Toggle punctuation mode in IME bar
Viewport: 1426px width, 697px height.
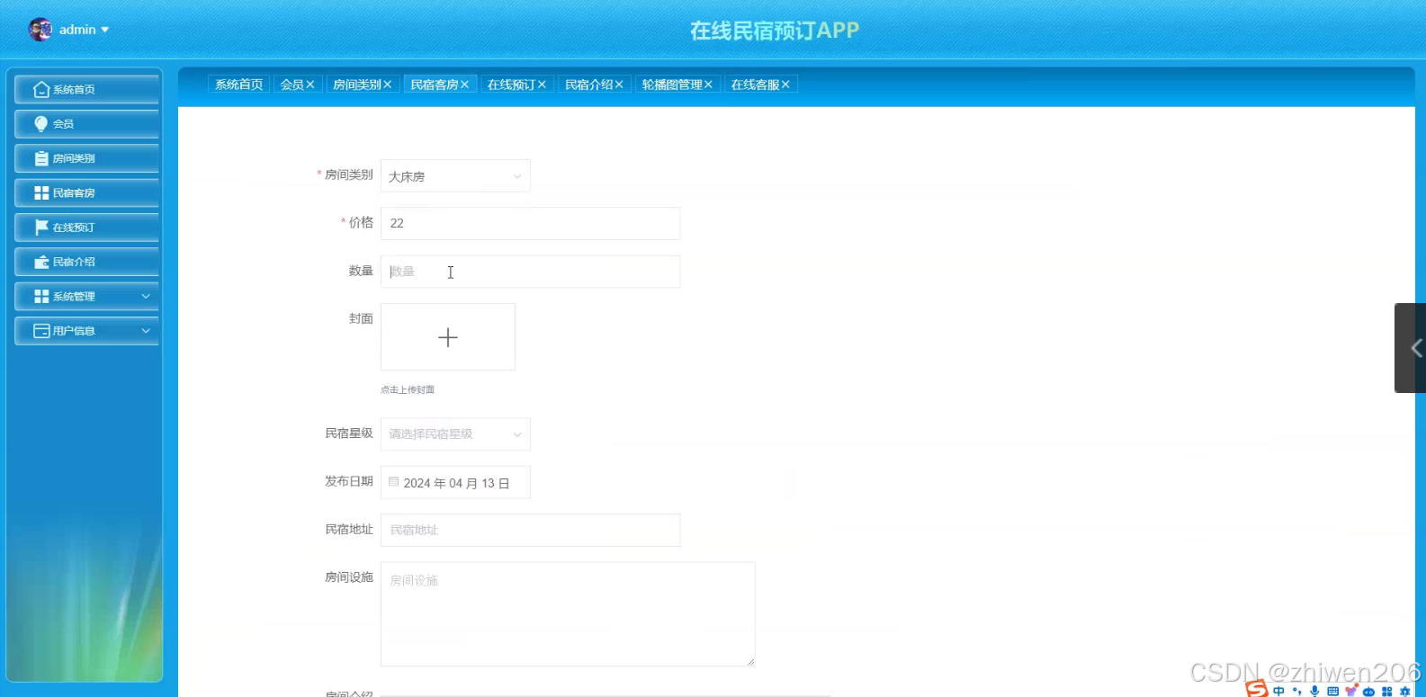coord(1296,691)
